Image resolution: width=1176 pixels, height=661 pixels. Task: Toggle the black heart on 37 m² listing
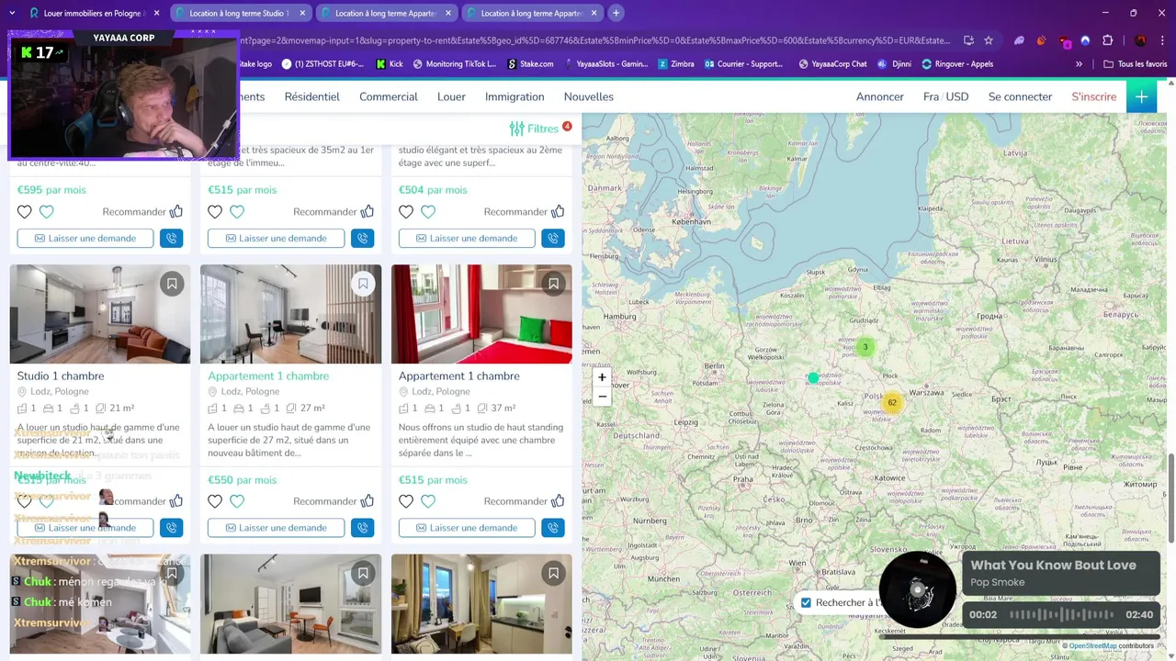(406, 501)
